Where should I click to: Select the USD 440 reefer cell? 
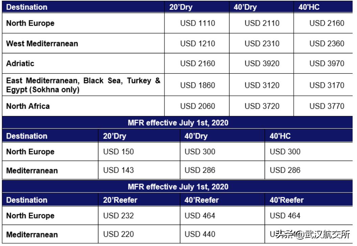click(x=200, y=234)
